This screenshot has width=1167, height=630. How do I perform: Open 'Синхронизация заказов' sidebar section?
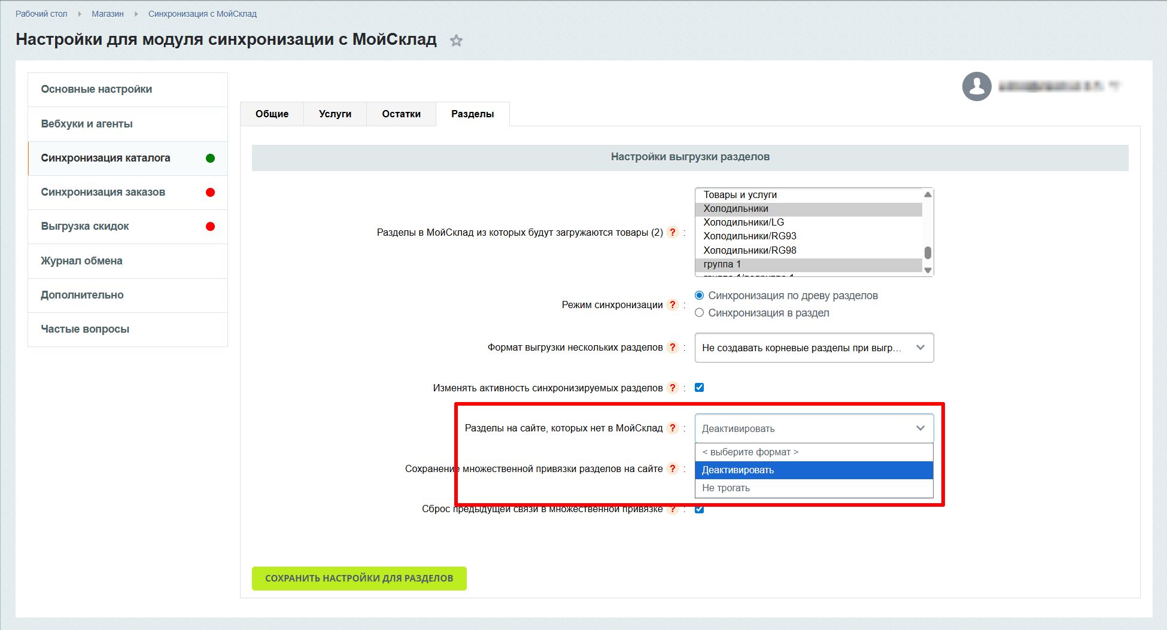(127, 192)
